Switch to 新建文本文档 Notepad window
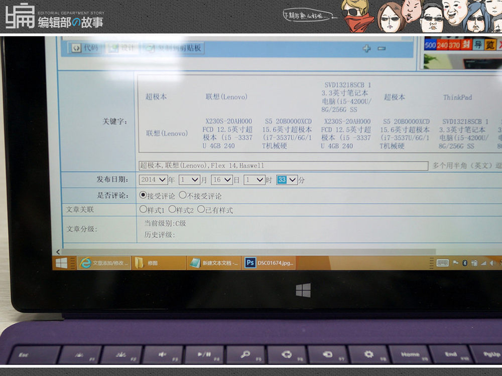Image resolution: width=502 pixels, height=376 pixels. point(214,263)
